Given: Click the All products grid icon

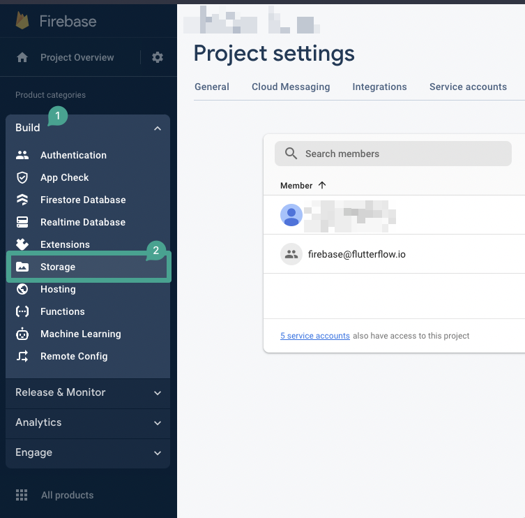Looking at the screenshot, I should pos(22,495).
